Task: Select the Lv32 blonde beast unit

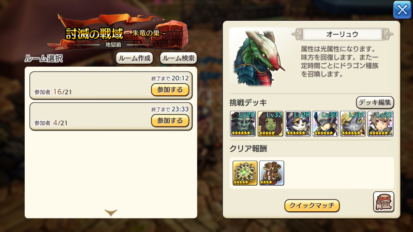Action: pos(353,124)
